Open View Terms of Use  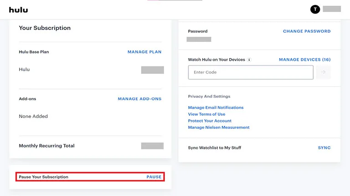pyautogui.click(x=206, y=114)
